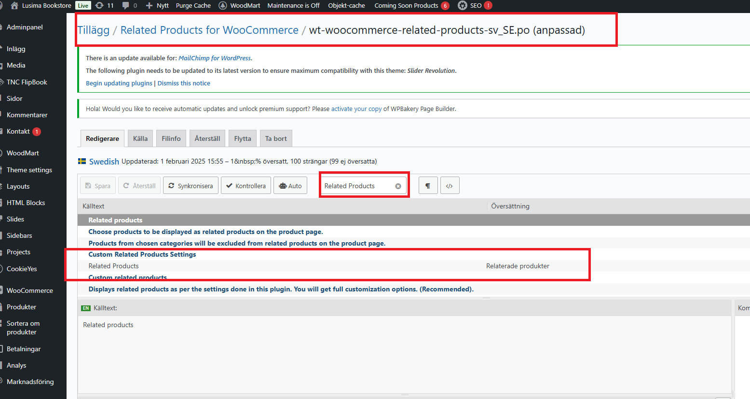Viewport: 750px width, 399px height.
Task: Select the 'Products from chosen categories' row
Action: point(414,243)
